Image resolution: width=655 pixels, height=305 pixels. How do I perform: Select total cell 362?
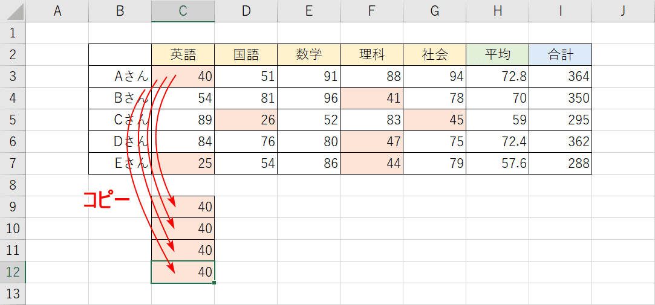tap(560, 141)
